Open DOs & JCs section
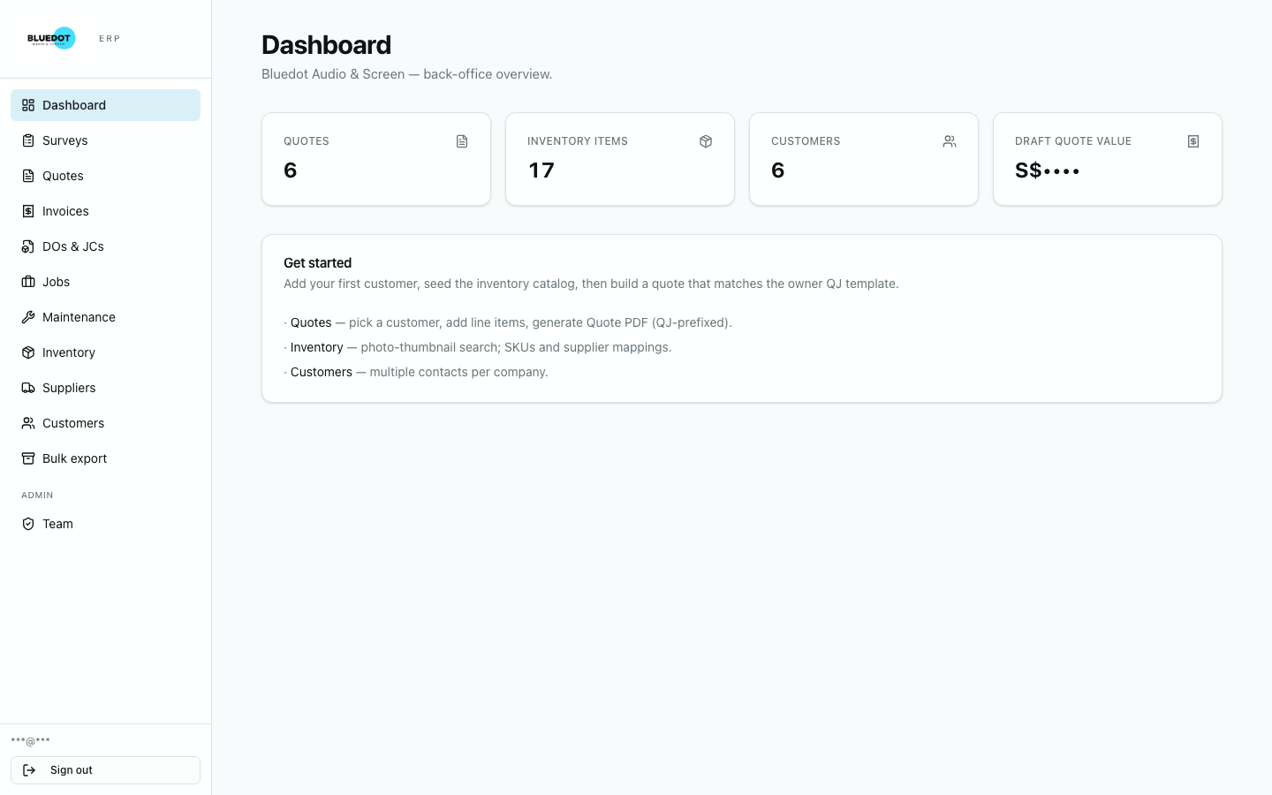Viewport: 1272px width, 795px height. pos(105,246)
